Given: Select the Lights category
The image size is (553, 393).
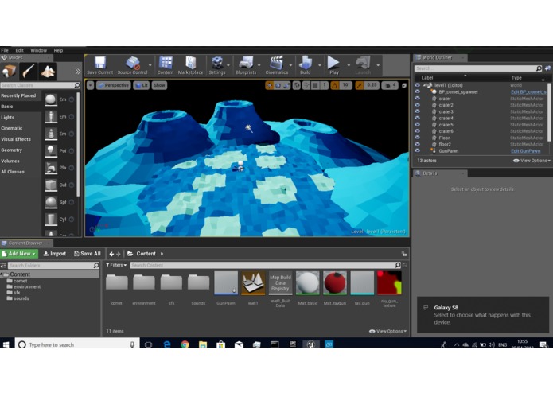Looking at the screenshot, I should [21, 118].
